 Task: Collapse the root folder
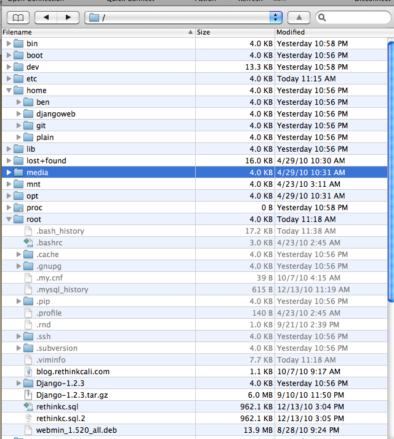pos(9,219)
